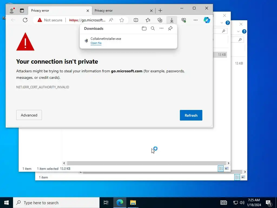Open the notification center icon

tap(268, 203)
